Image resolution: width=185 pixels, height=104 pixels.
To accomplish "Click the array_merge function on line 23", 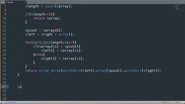I will 50,70.
